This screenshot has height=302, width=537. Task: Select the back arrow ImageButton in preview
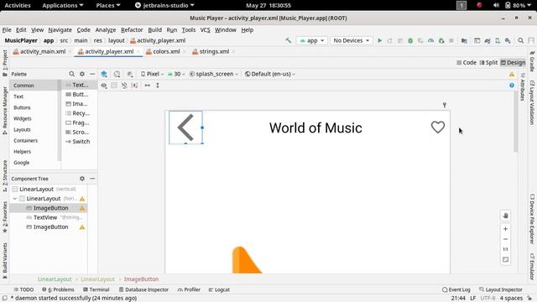click(185, 128)
